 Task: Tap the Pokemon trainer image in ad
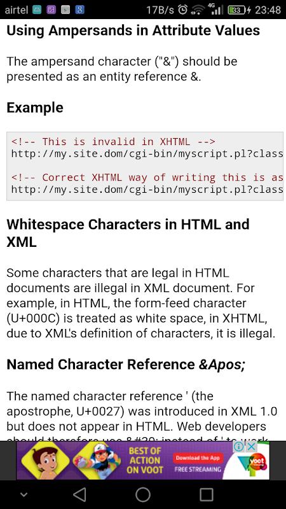coord(96,460)
